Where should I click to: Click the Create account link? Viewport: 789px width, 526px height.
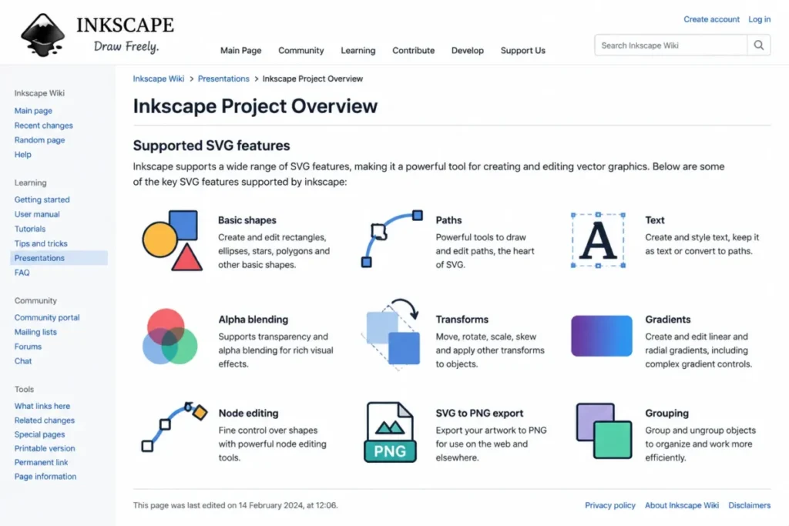point(711,19)
